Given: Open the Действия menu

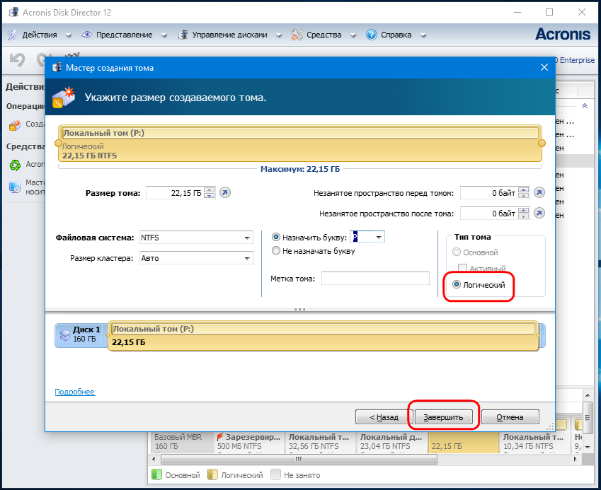Looking at the screenshot, I should [39, 35].
